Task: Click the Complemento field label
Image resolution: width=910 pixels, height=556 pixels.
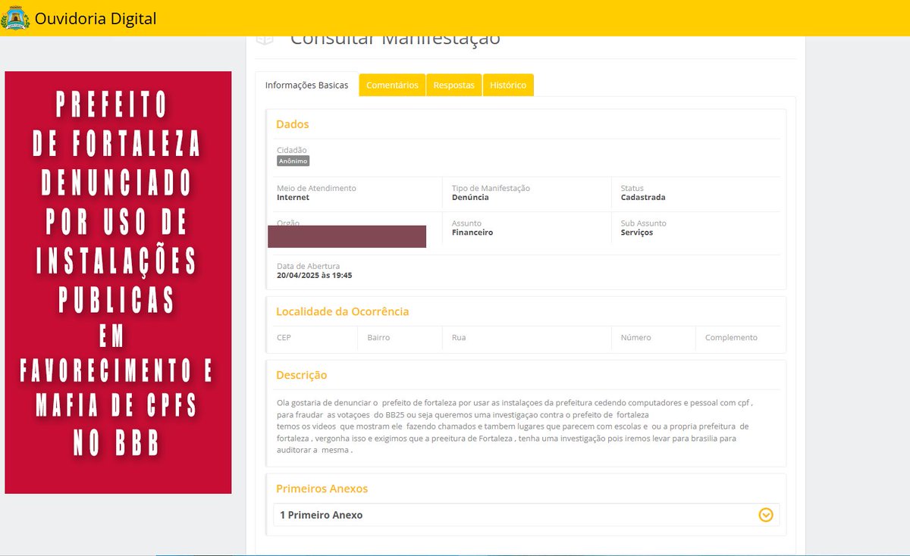Action: (x=731, y=338)
